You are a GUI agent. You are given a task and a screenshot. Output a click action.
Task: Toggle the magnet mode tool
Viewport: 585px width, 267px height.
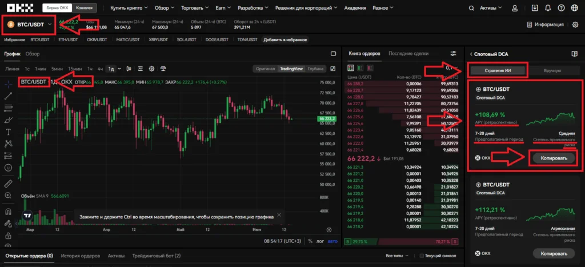click(x=8, y=212)
